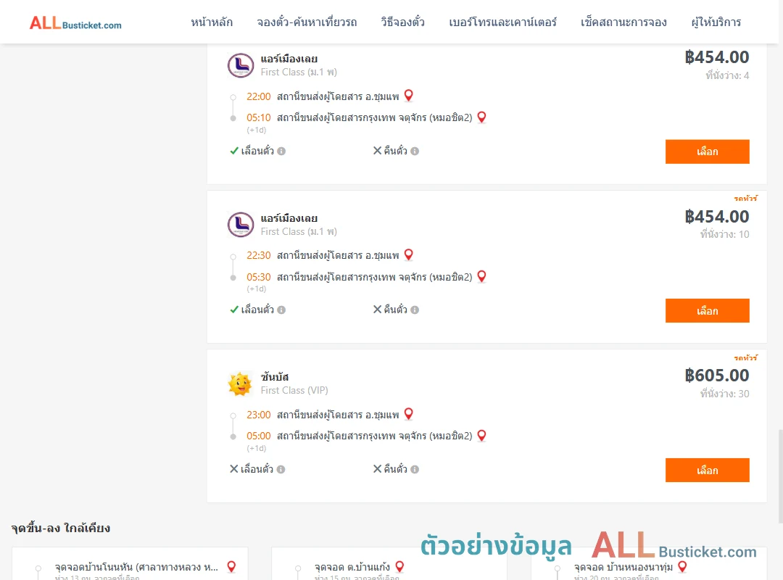Click price ฿605.00

[716, 375]
